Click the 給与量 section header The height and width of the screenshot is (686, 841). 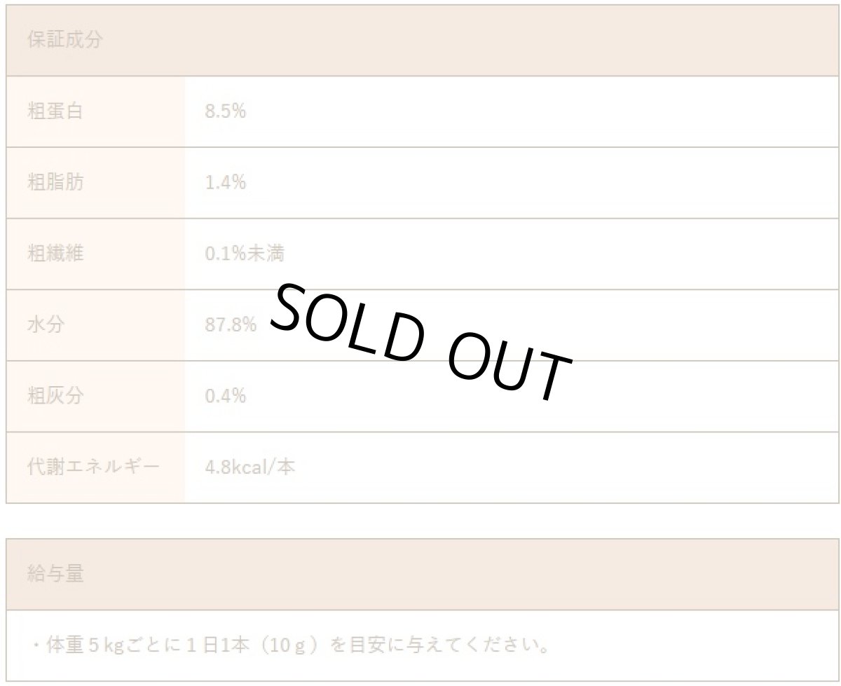[55, 575]
